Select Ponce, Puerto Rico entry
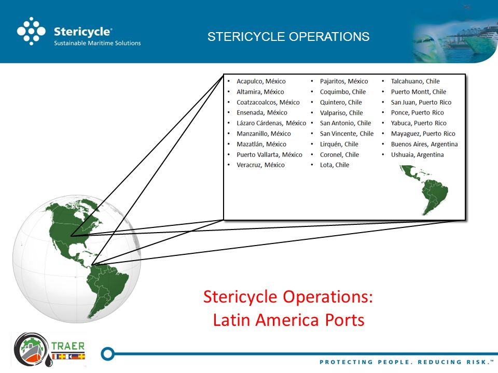Image resolution: width=498 pixels, height=373 pixels. point(417,112)
